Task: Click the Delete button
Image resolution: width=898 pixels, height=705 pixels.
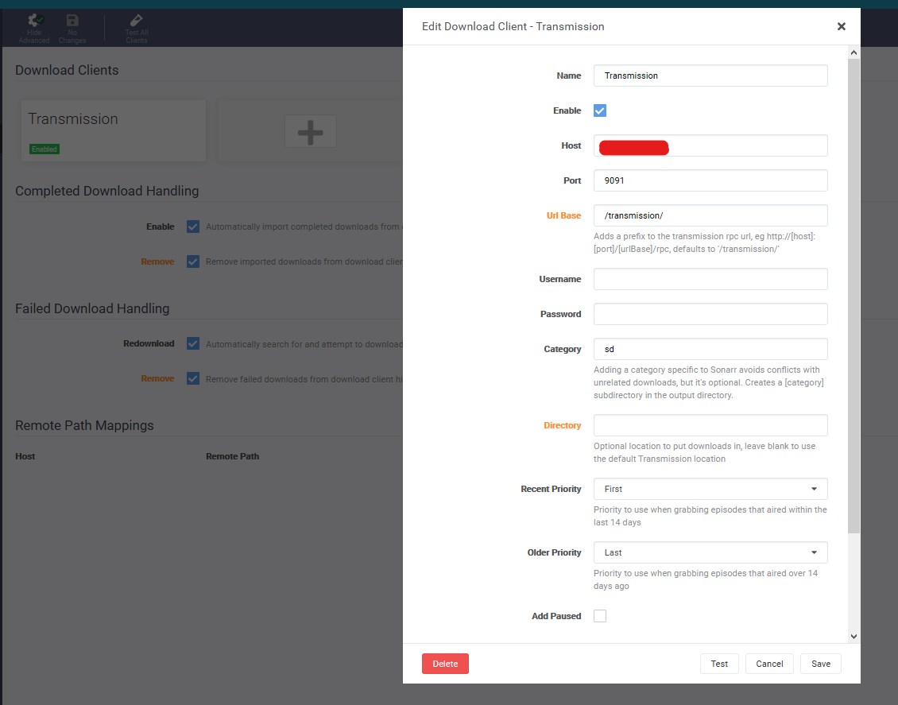Action: 445,664
